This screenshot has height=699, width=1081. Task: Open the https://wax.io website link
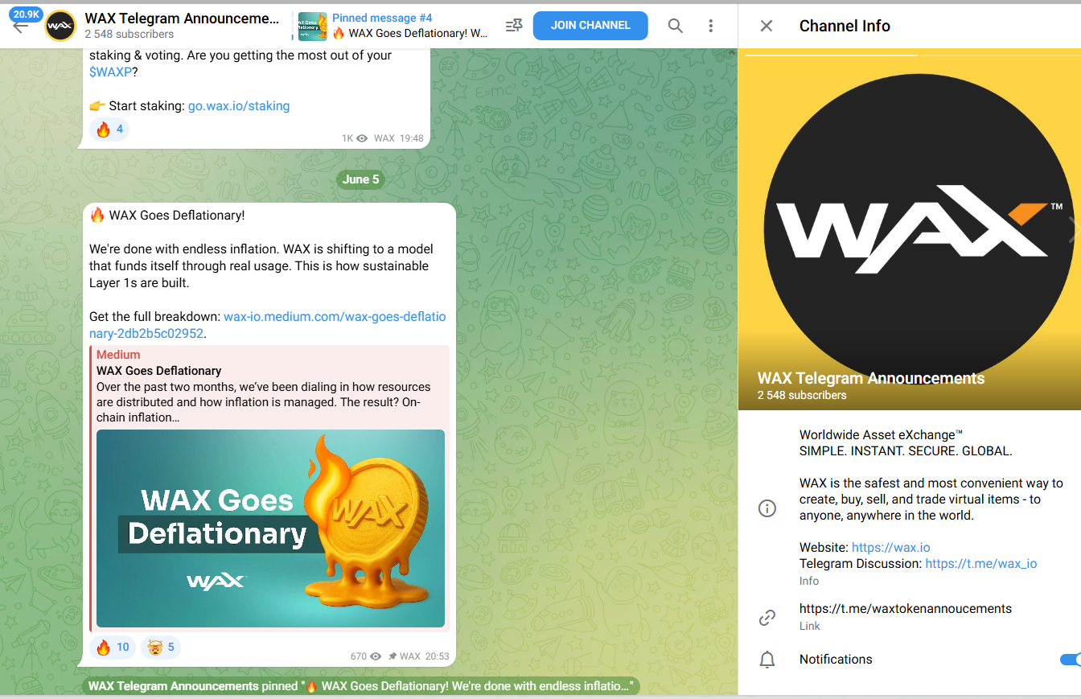(x=890, y=548)
